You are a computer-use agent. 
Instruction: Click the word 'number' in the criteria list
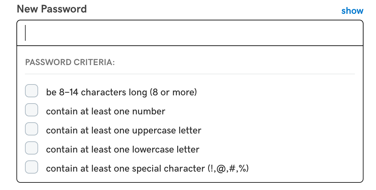click(149, 111)
